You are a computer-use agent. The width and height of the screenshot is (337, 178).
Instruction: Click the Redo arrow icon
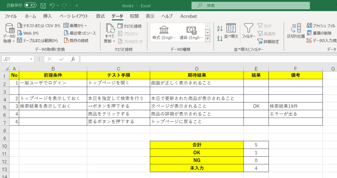point(65,6)
